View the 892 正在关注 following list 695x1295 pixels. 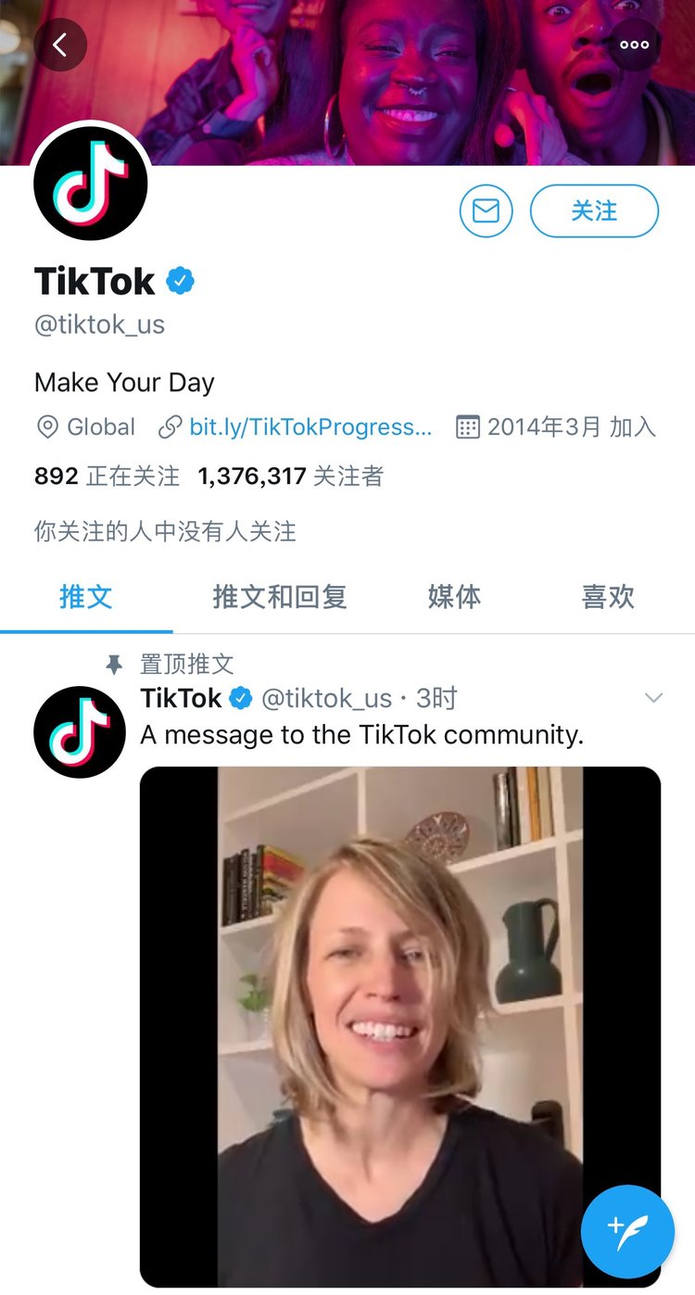(x=107, y=476)
